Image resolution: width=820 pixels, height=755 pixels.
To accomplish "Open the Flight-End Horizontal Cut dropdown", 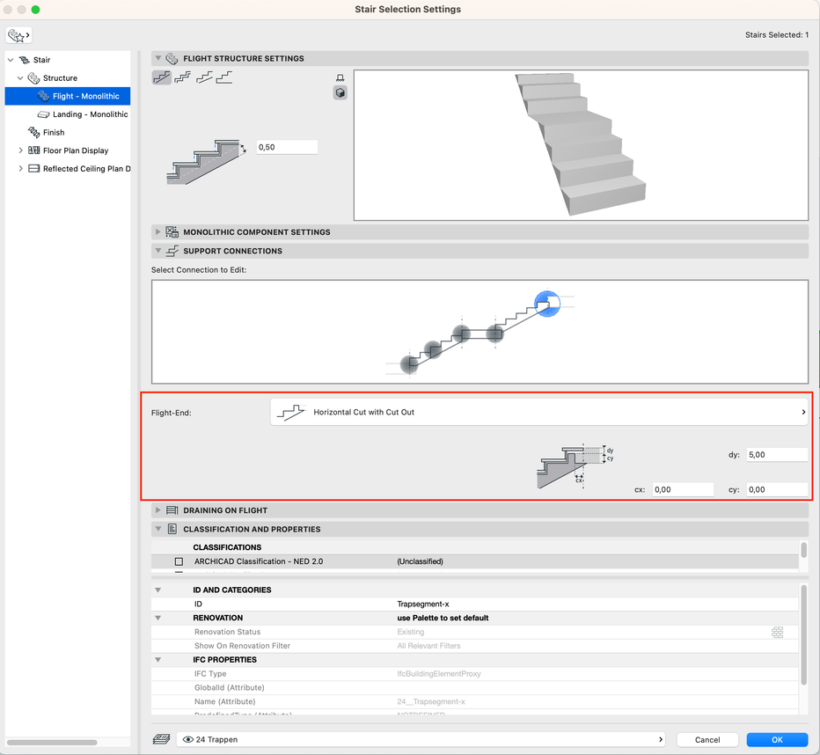I will coord(538,412).
